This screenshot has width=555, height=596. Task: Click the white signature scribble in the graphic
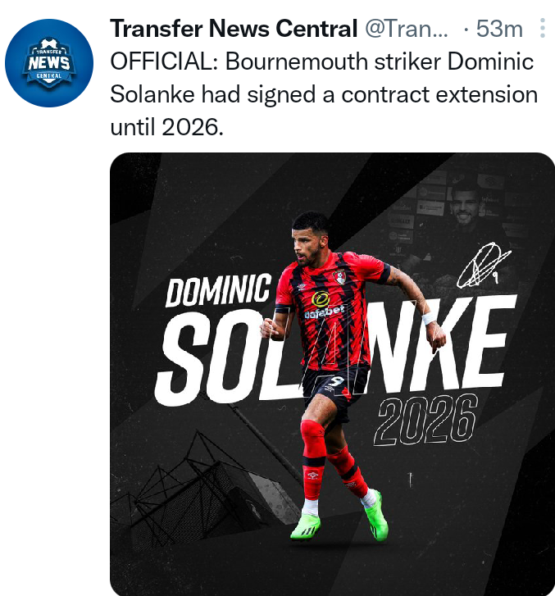point(484,266)
